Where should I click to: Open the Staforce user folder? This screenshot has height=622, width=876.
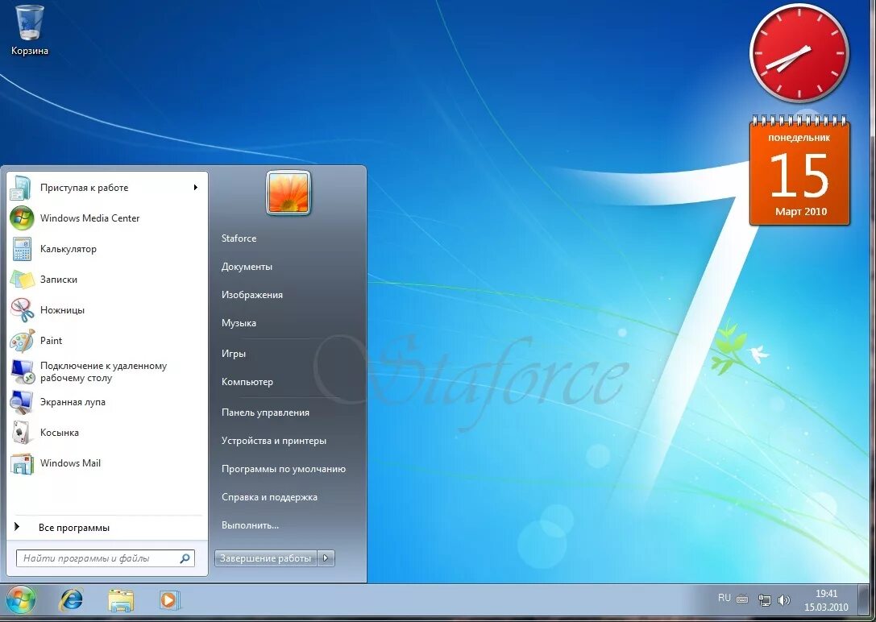239,238
